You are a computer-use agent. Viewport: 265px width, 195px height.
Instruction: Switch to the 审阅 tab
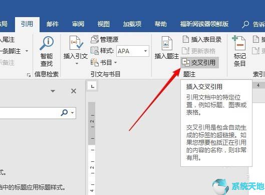(x=78, y=24)
